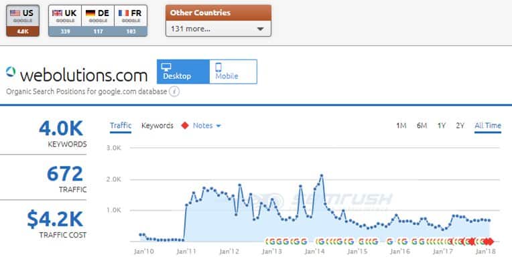Set chart range to 2Y
The image size is (512, 273).
pos(460,126)
